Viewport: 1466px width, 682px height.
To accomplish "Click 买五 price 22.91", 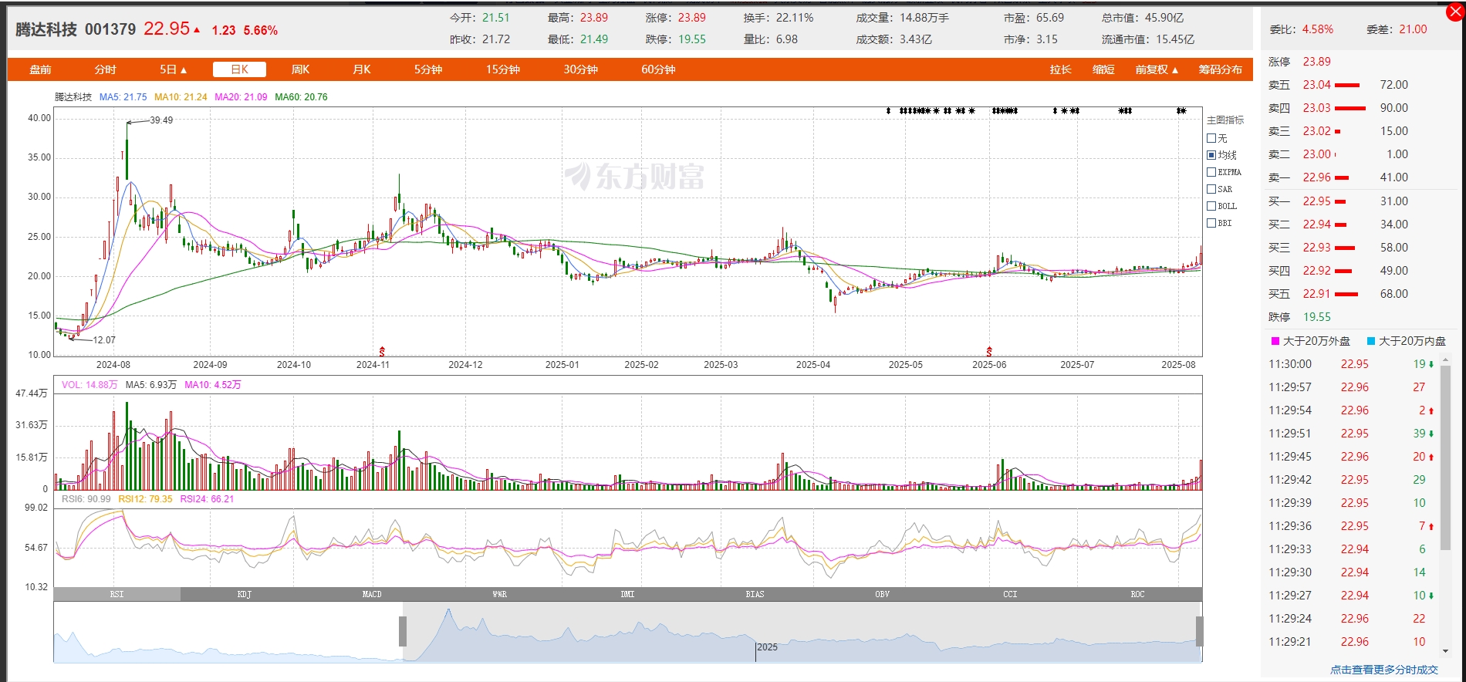I will 1316,294.
